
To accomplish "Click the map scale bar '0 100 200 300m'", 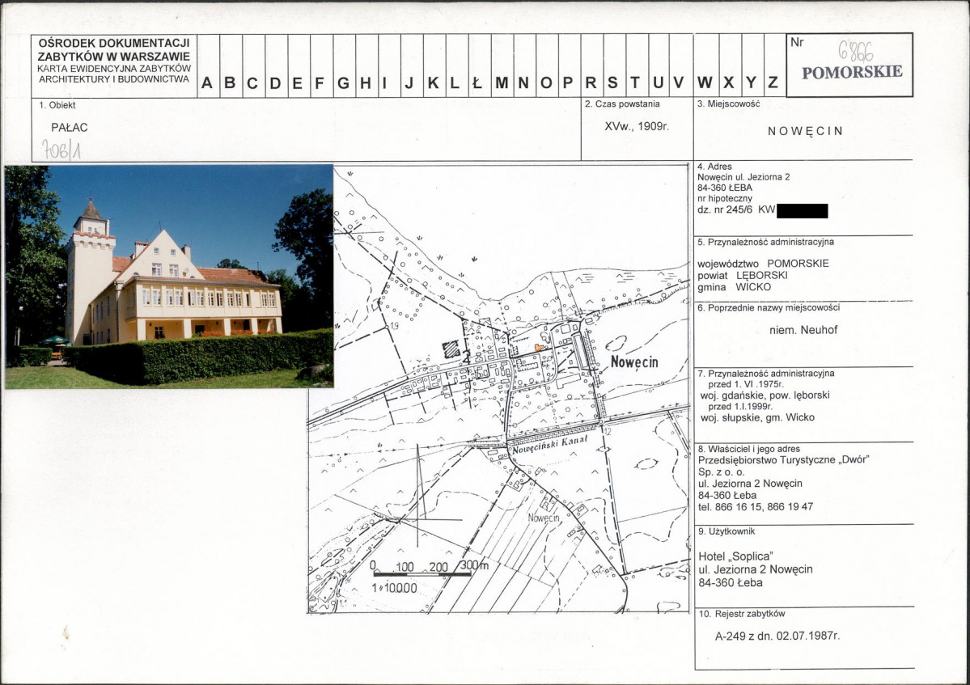I will 430,569.
